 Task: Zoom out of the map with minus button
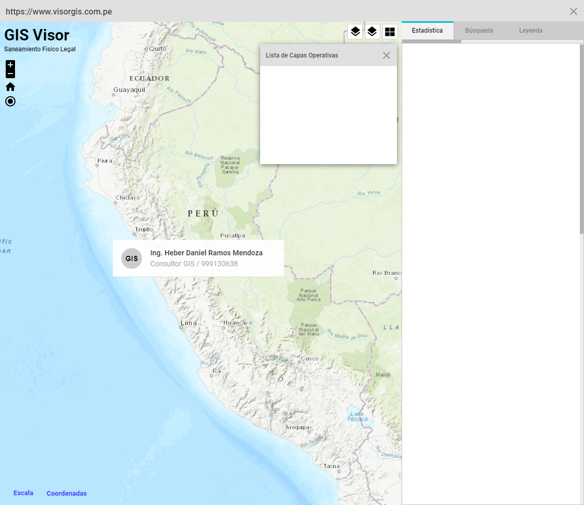coord(10,74)
